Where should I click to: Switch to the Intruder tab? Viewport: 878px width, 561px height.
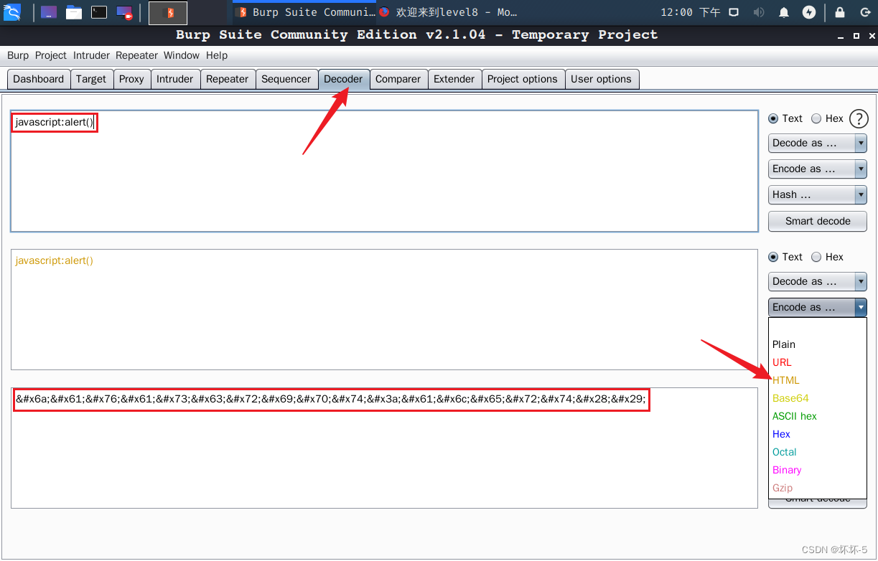click(x=174, y=79)
